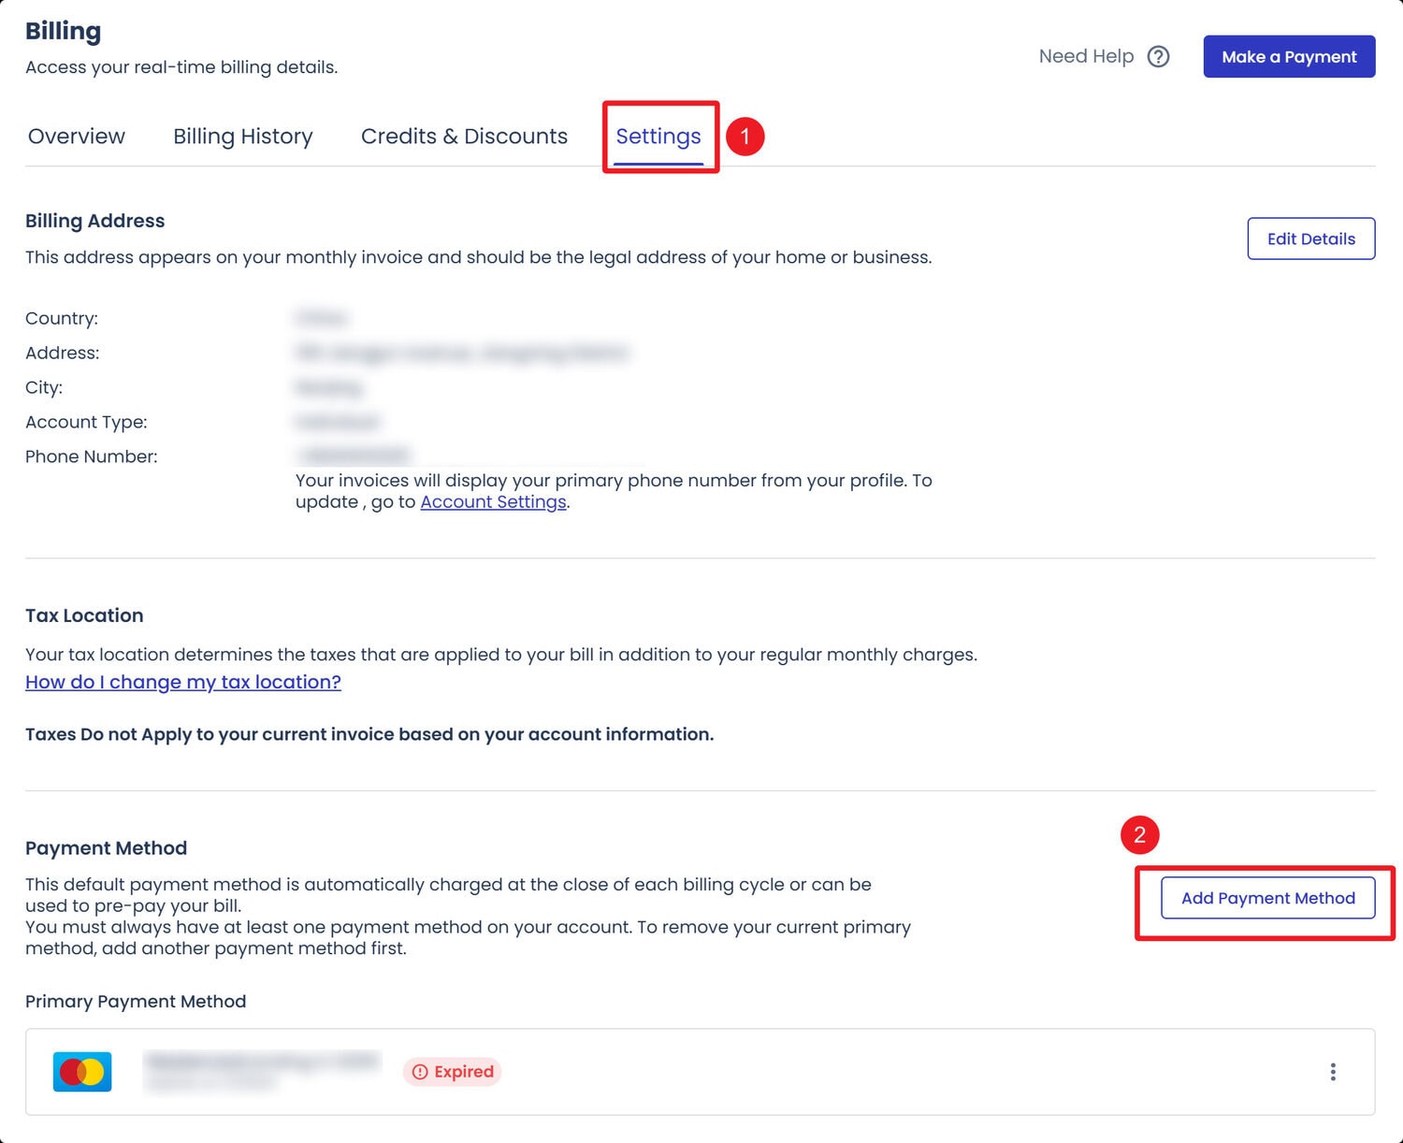
Task: Go to the Credits & Discounts tab
Action: point(464,137)
